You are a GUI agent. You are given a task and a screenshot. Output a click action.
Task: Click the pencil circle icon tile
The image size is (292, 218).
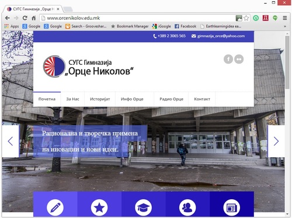55,207
